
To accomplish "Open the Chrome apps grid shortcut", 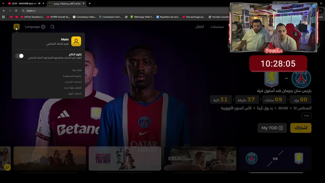I will point(3,17).
